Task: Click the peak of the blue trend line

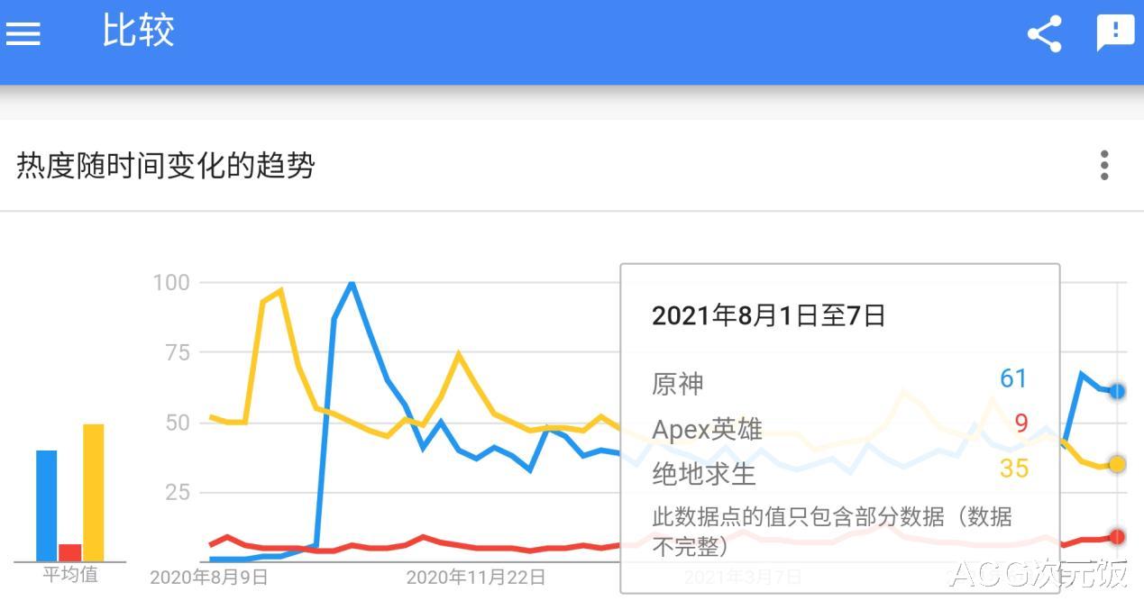Action: point(351,282)
